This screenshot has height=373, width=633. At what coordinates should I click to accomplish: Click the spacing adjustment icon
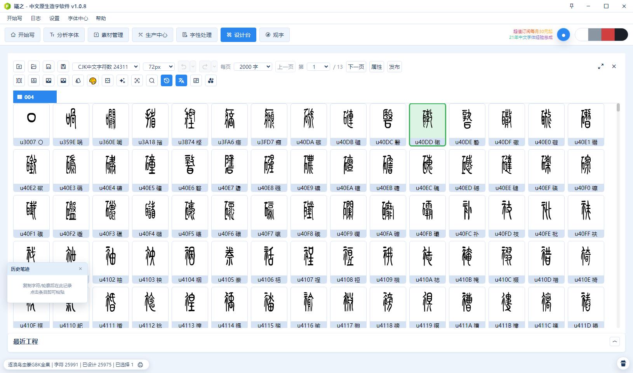(19, 81)
